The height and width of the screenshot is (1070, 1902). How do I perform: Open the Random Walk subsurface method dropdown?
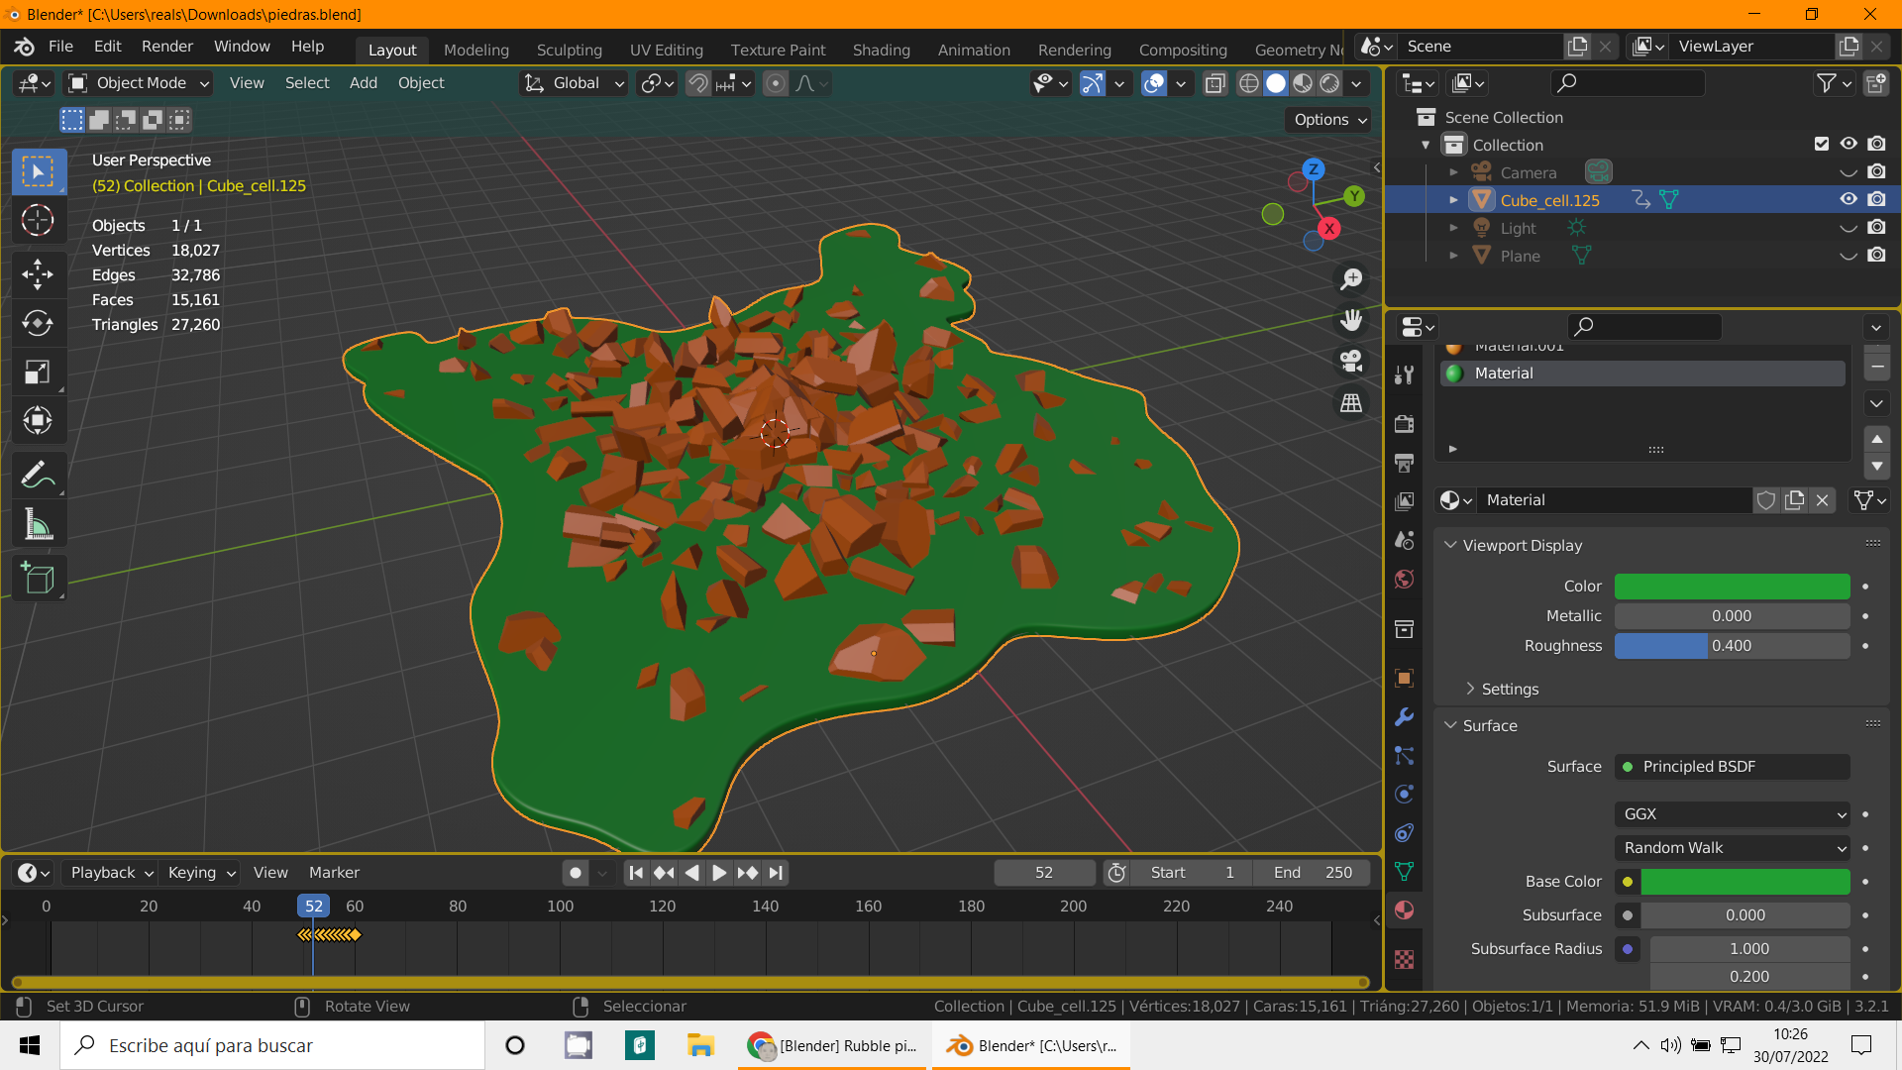[1732, 848]
